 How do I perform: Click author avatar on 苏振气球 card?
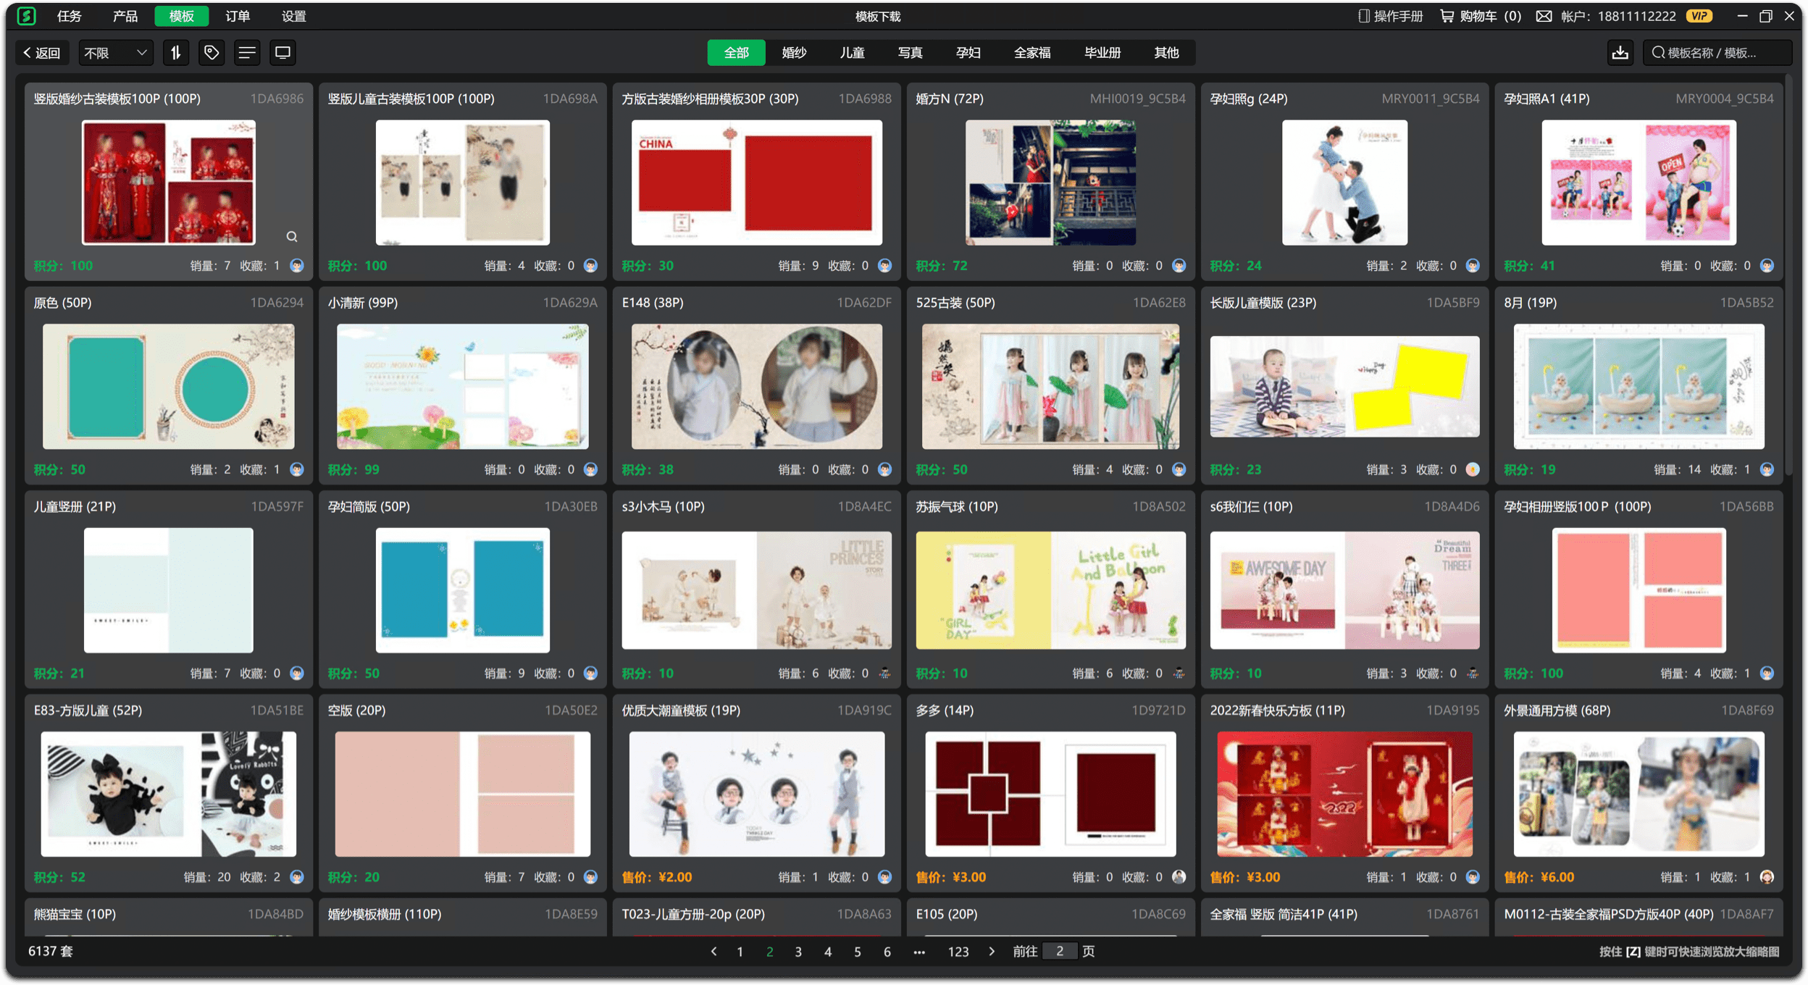[x=1179, y=674]
